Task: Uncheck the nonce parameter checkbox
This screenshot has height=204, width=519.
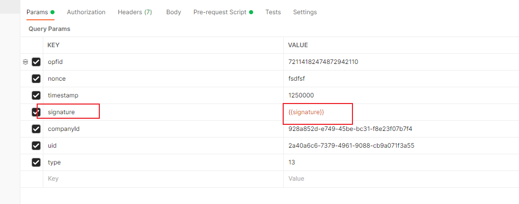Action: click(36, 79)
